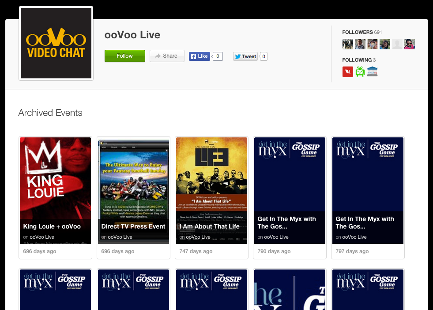Click the ooVoo Video Chat profile logo

[x=56, y=43]
